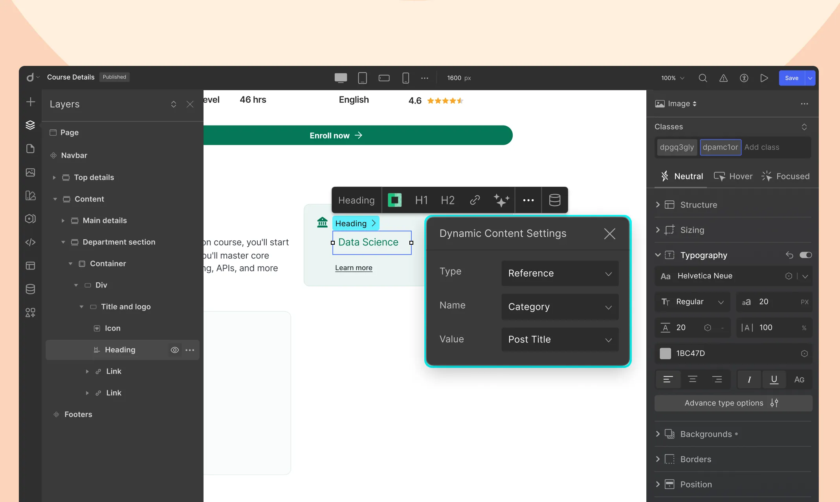Click the Save button
The image size is (840, 502).
[x=792, y=78]
